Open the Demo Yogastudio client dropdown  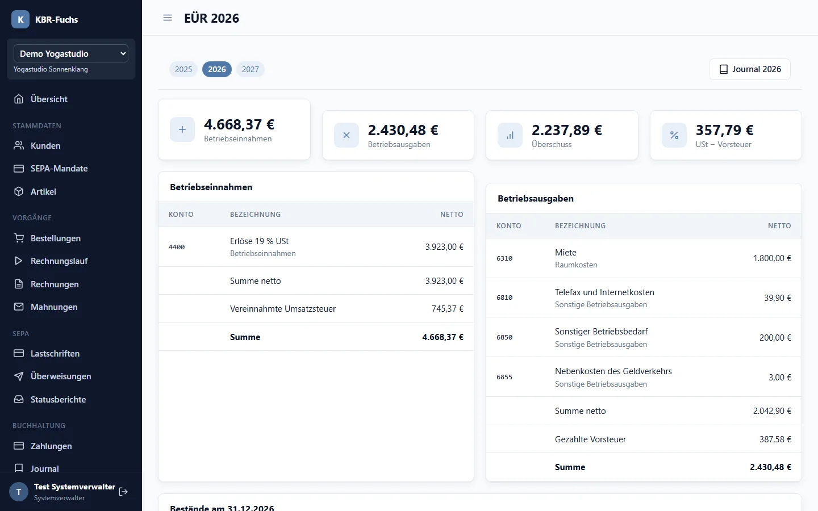tap(71, 53)
